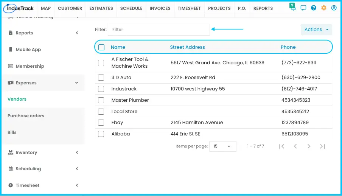Open the Membership sidebar item
The image size is (342, 196).
30,66
